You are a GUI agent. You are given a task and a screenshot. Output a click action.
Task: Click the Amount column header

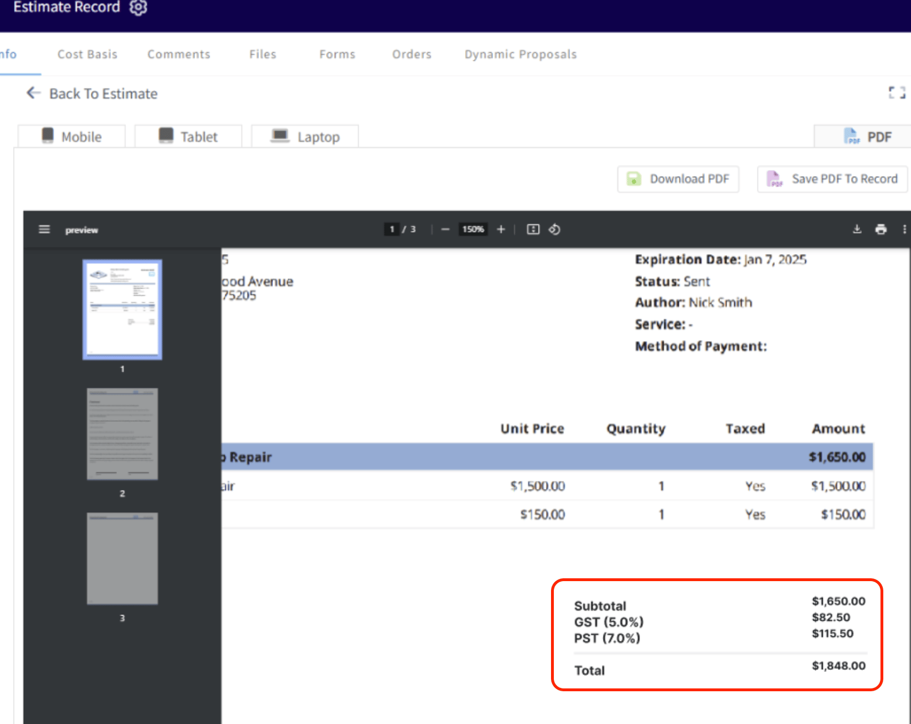(x=839, y=429)
